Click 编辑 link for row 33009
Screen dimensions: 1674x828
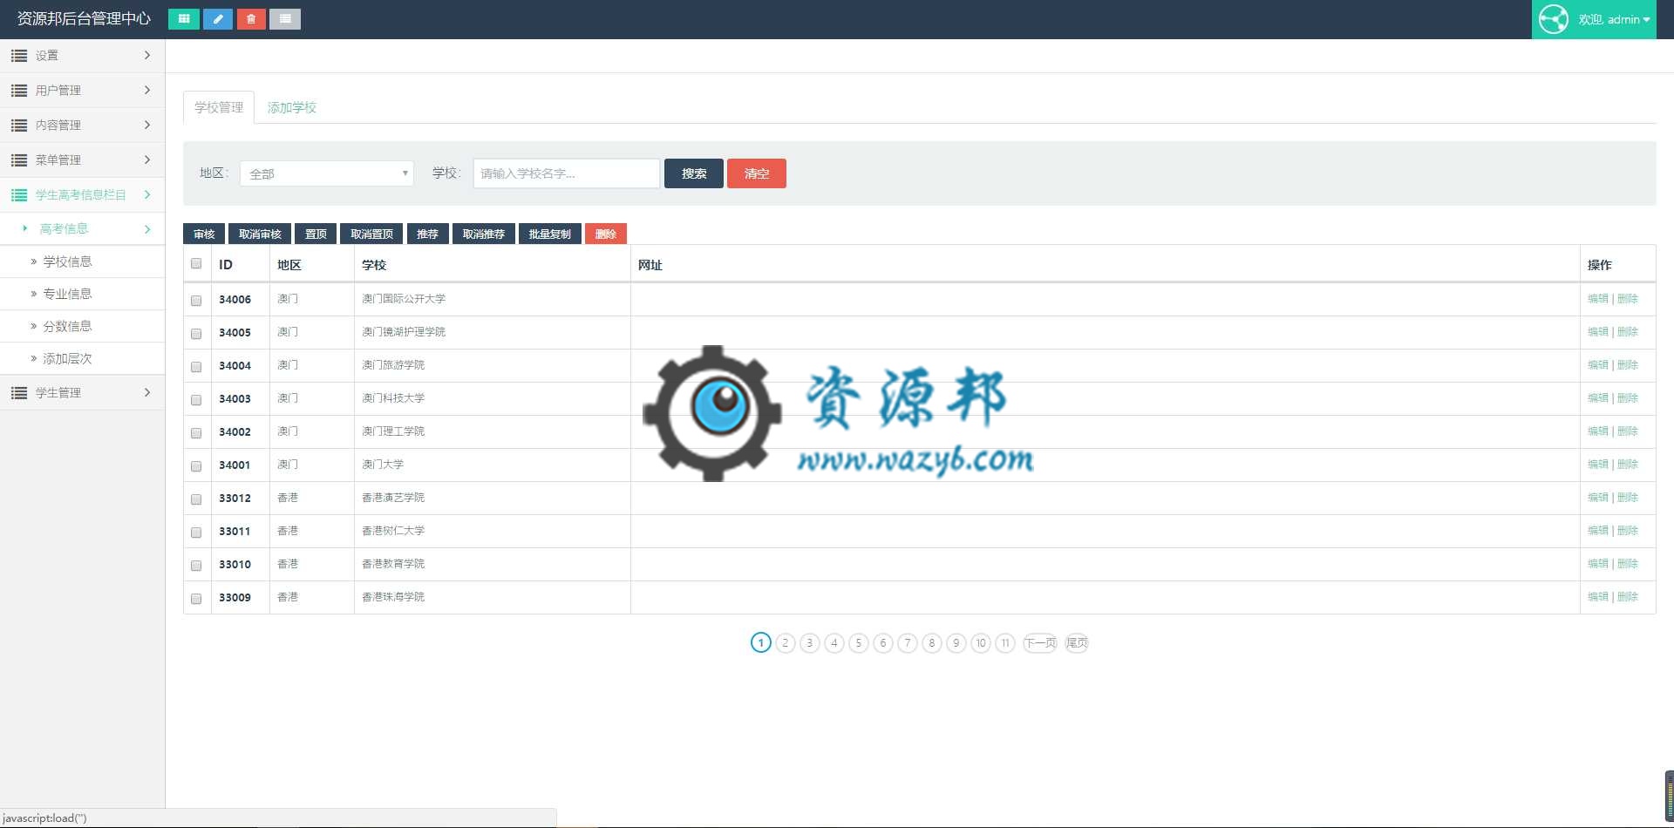point(1597,597)
